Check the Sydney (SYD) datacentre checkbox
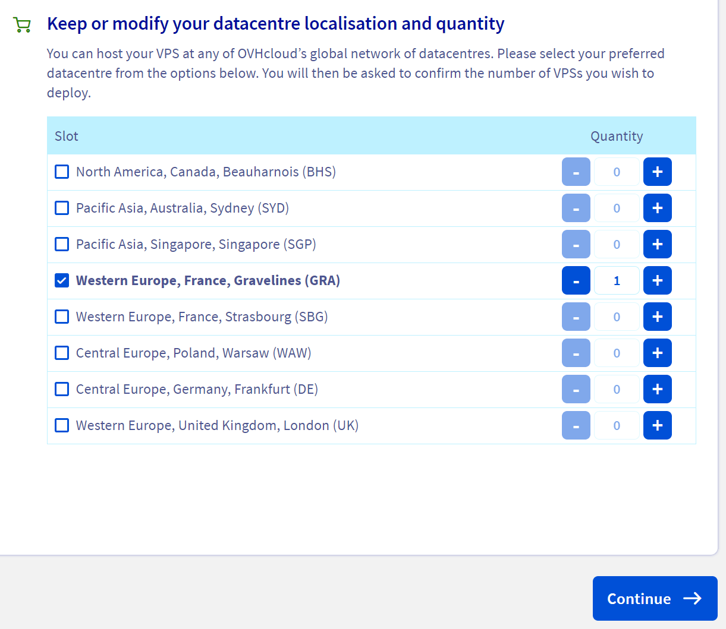This screenshot has height=629, width=726. (62, 208)
